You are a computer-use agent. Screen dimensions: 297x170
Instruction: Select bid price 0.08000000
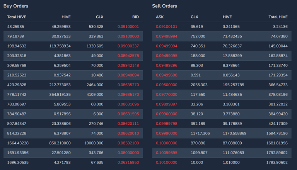(128, 153)
